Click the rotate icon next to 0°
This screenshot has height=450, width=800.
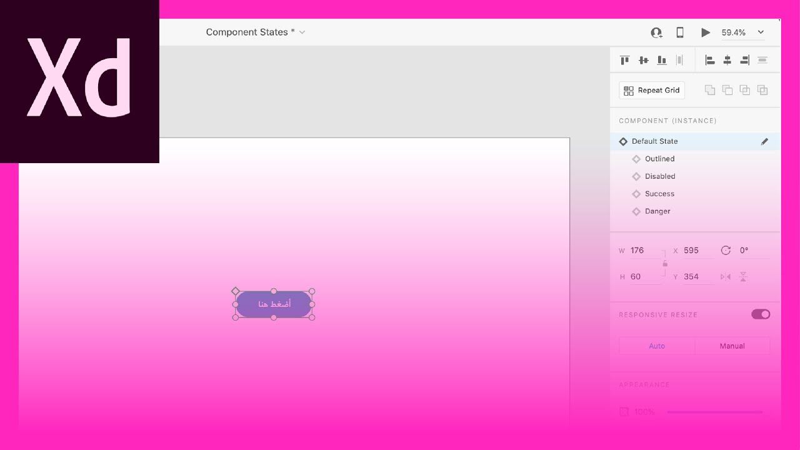pyautogui.click(x=726, y=251)
